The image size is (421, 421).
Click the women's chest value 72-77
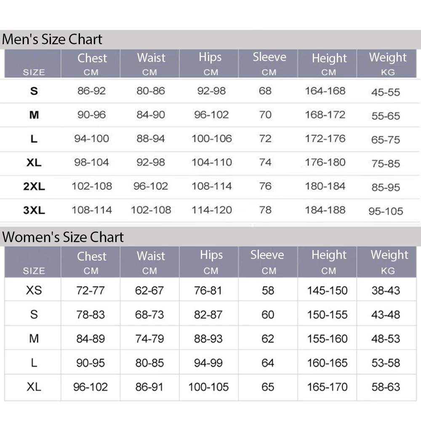[91, 290]
